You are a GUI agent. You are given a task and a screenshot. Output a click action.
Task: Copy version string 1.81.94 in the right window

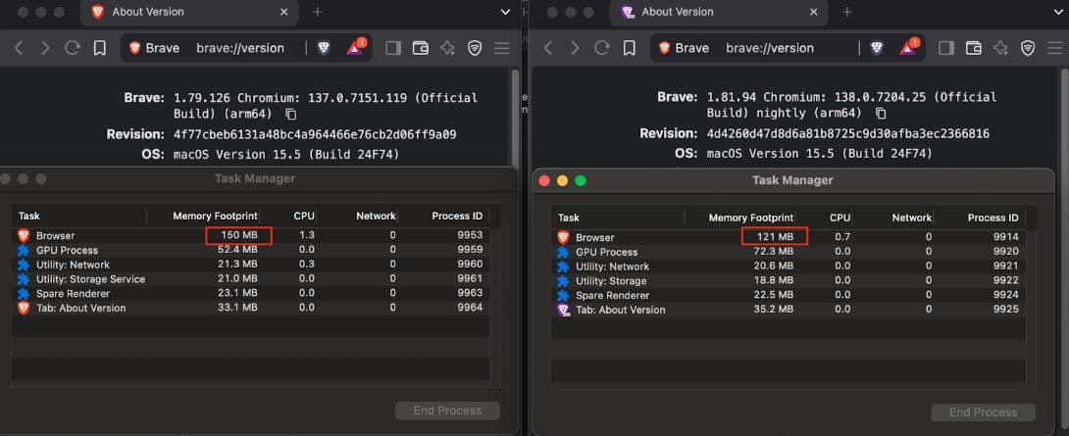[x=881, y=113]
